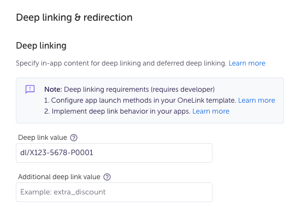Follow Learn more link for OneLink template

[257, 100]
